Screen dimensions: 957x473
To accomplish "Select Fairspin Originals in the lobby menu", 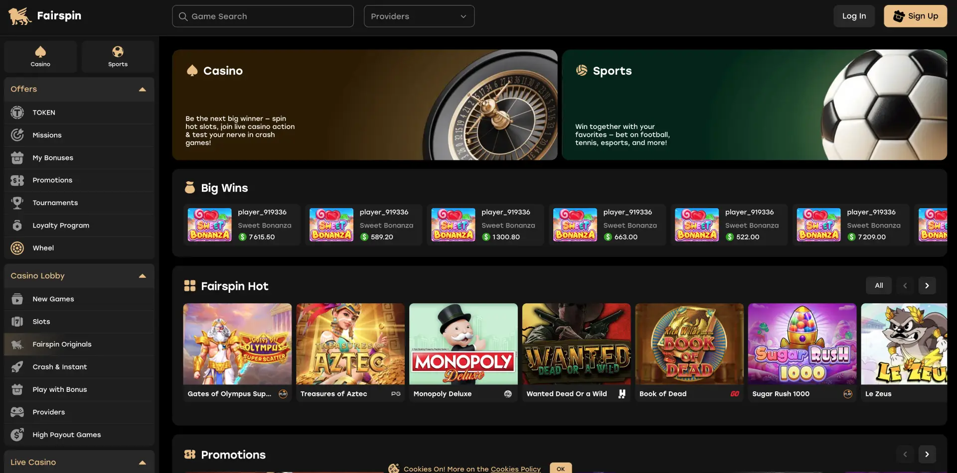I will [62, 344].
